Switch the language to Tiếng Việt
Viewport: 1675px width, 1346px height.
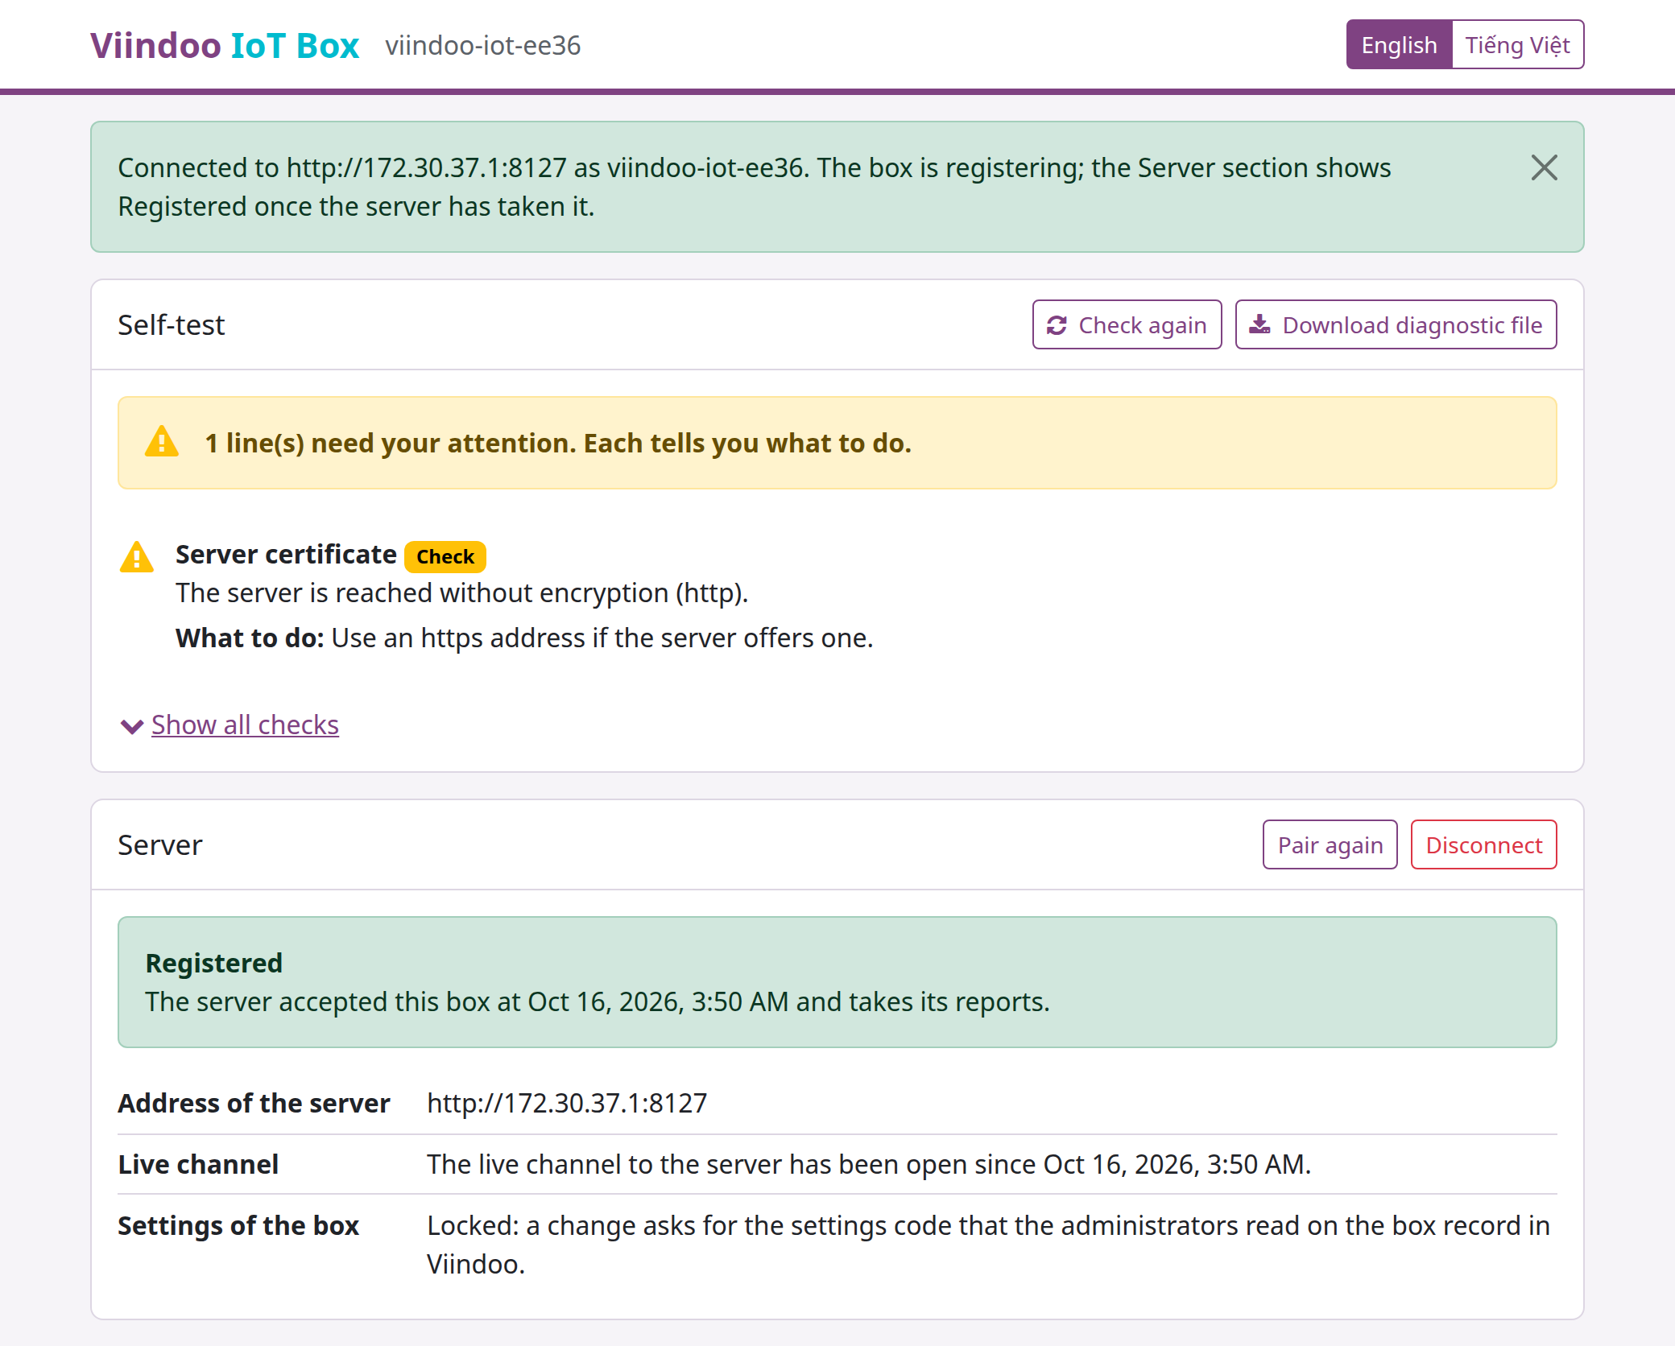pyautogui.click(x=1517, y=44)
